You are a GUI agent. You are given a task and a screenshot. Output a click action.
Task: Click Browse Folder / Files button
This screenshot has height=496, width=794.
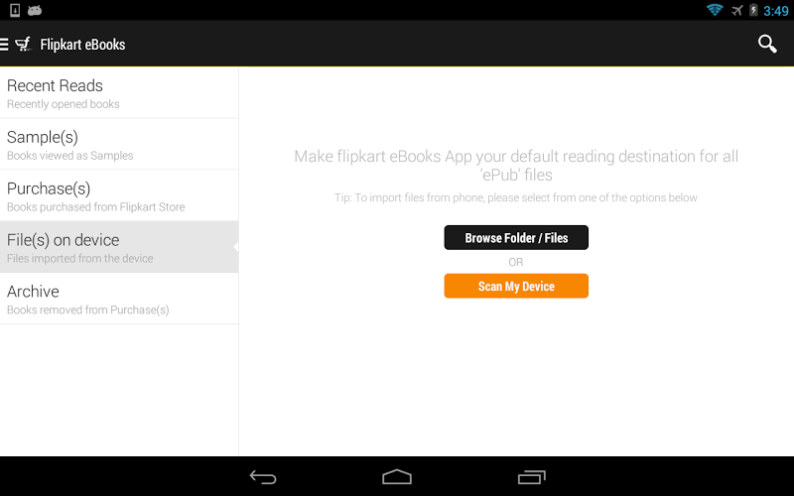pyautogui.click(x=516, y=237)
